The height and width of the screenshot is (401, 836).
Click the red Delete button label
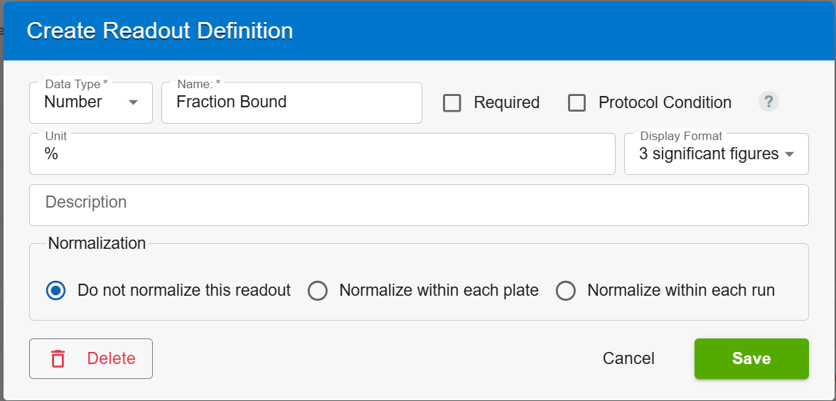point(112,358)
